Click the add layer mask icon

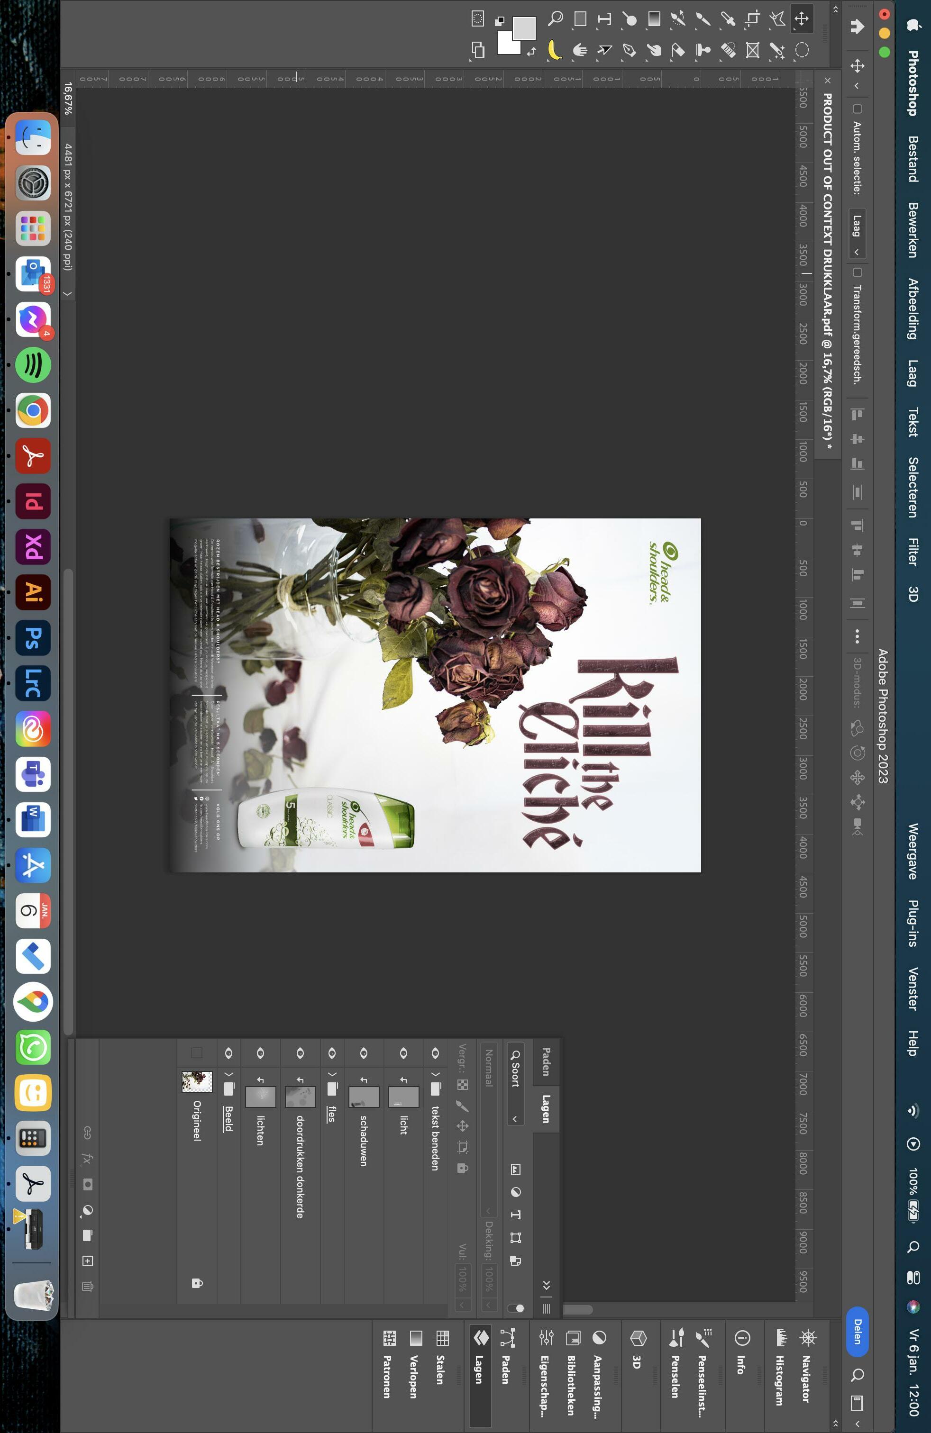(87, 1184)
